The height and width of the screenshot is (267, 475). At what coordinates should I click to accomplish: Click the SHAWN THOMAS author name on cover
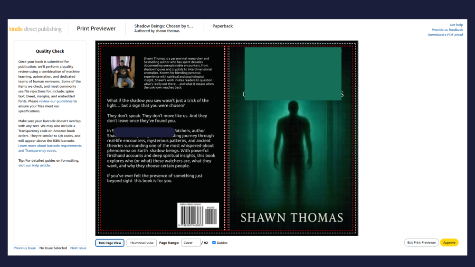point(292,218)
